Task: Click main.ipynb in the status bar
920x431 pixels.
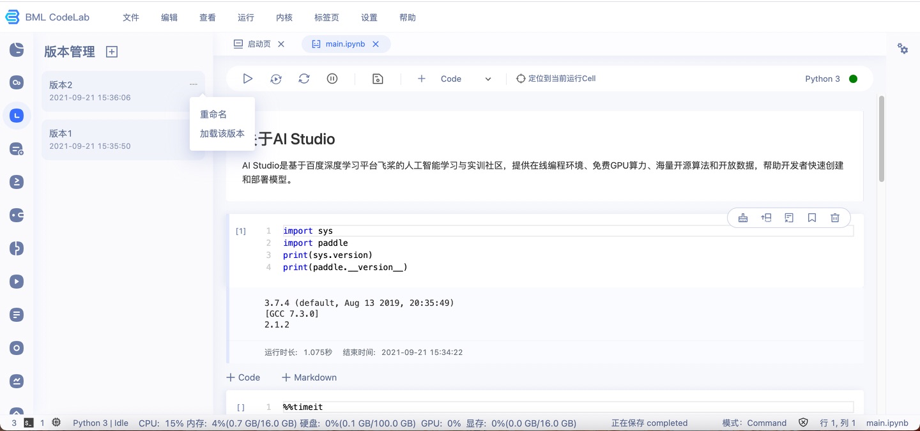Action: (887, 423)
